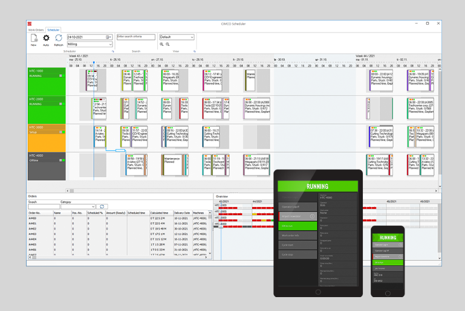Tap Cycle start on the tablet
This screenshot has height=311, width=465.
click(298, 245)
